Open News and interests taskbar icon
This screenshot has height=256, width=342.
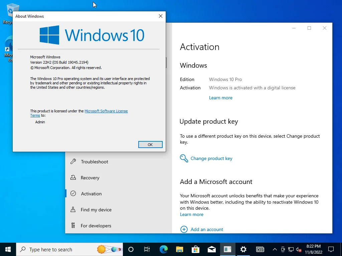[260, 249]
